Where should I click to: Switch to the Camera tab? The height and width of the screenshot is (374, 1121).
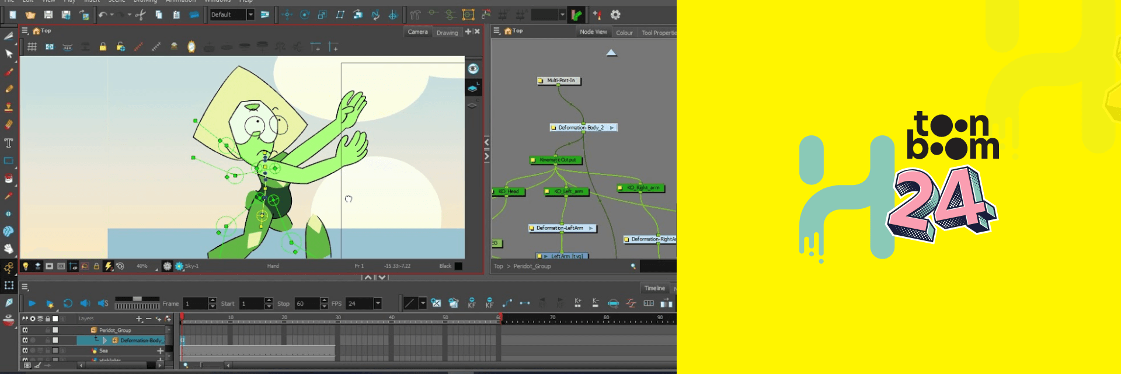418,32
